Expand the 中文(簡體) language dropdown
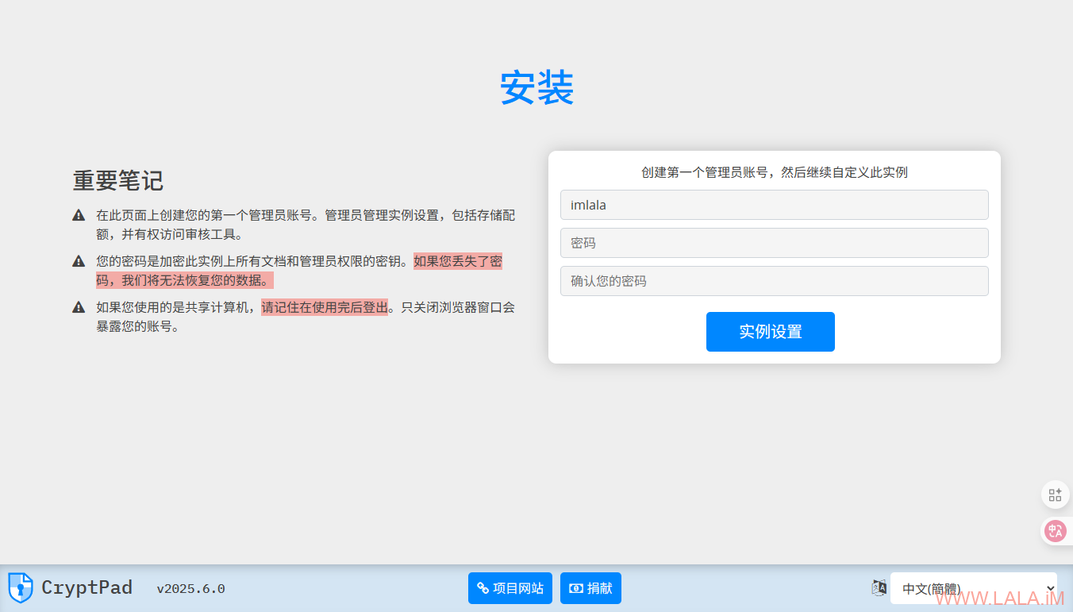 click(x=973, y=588)
